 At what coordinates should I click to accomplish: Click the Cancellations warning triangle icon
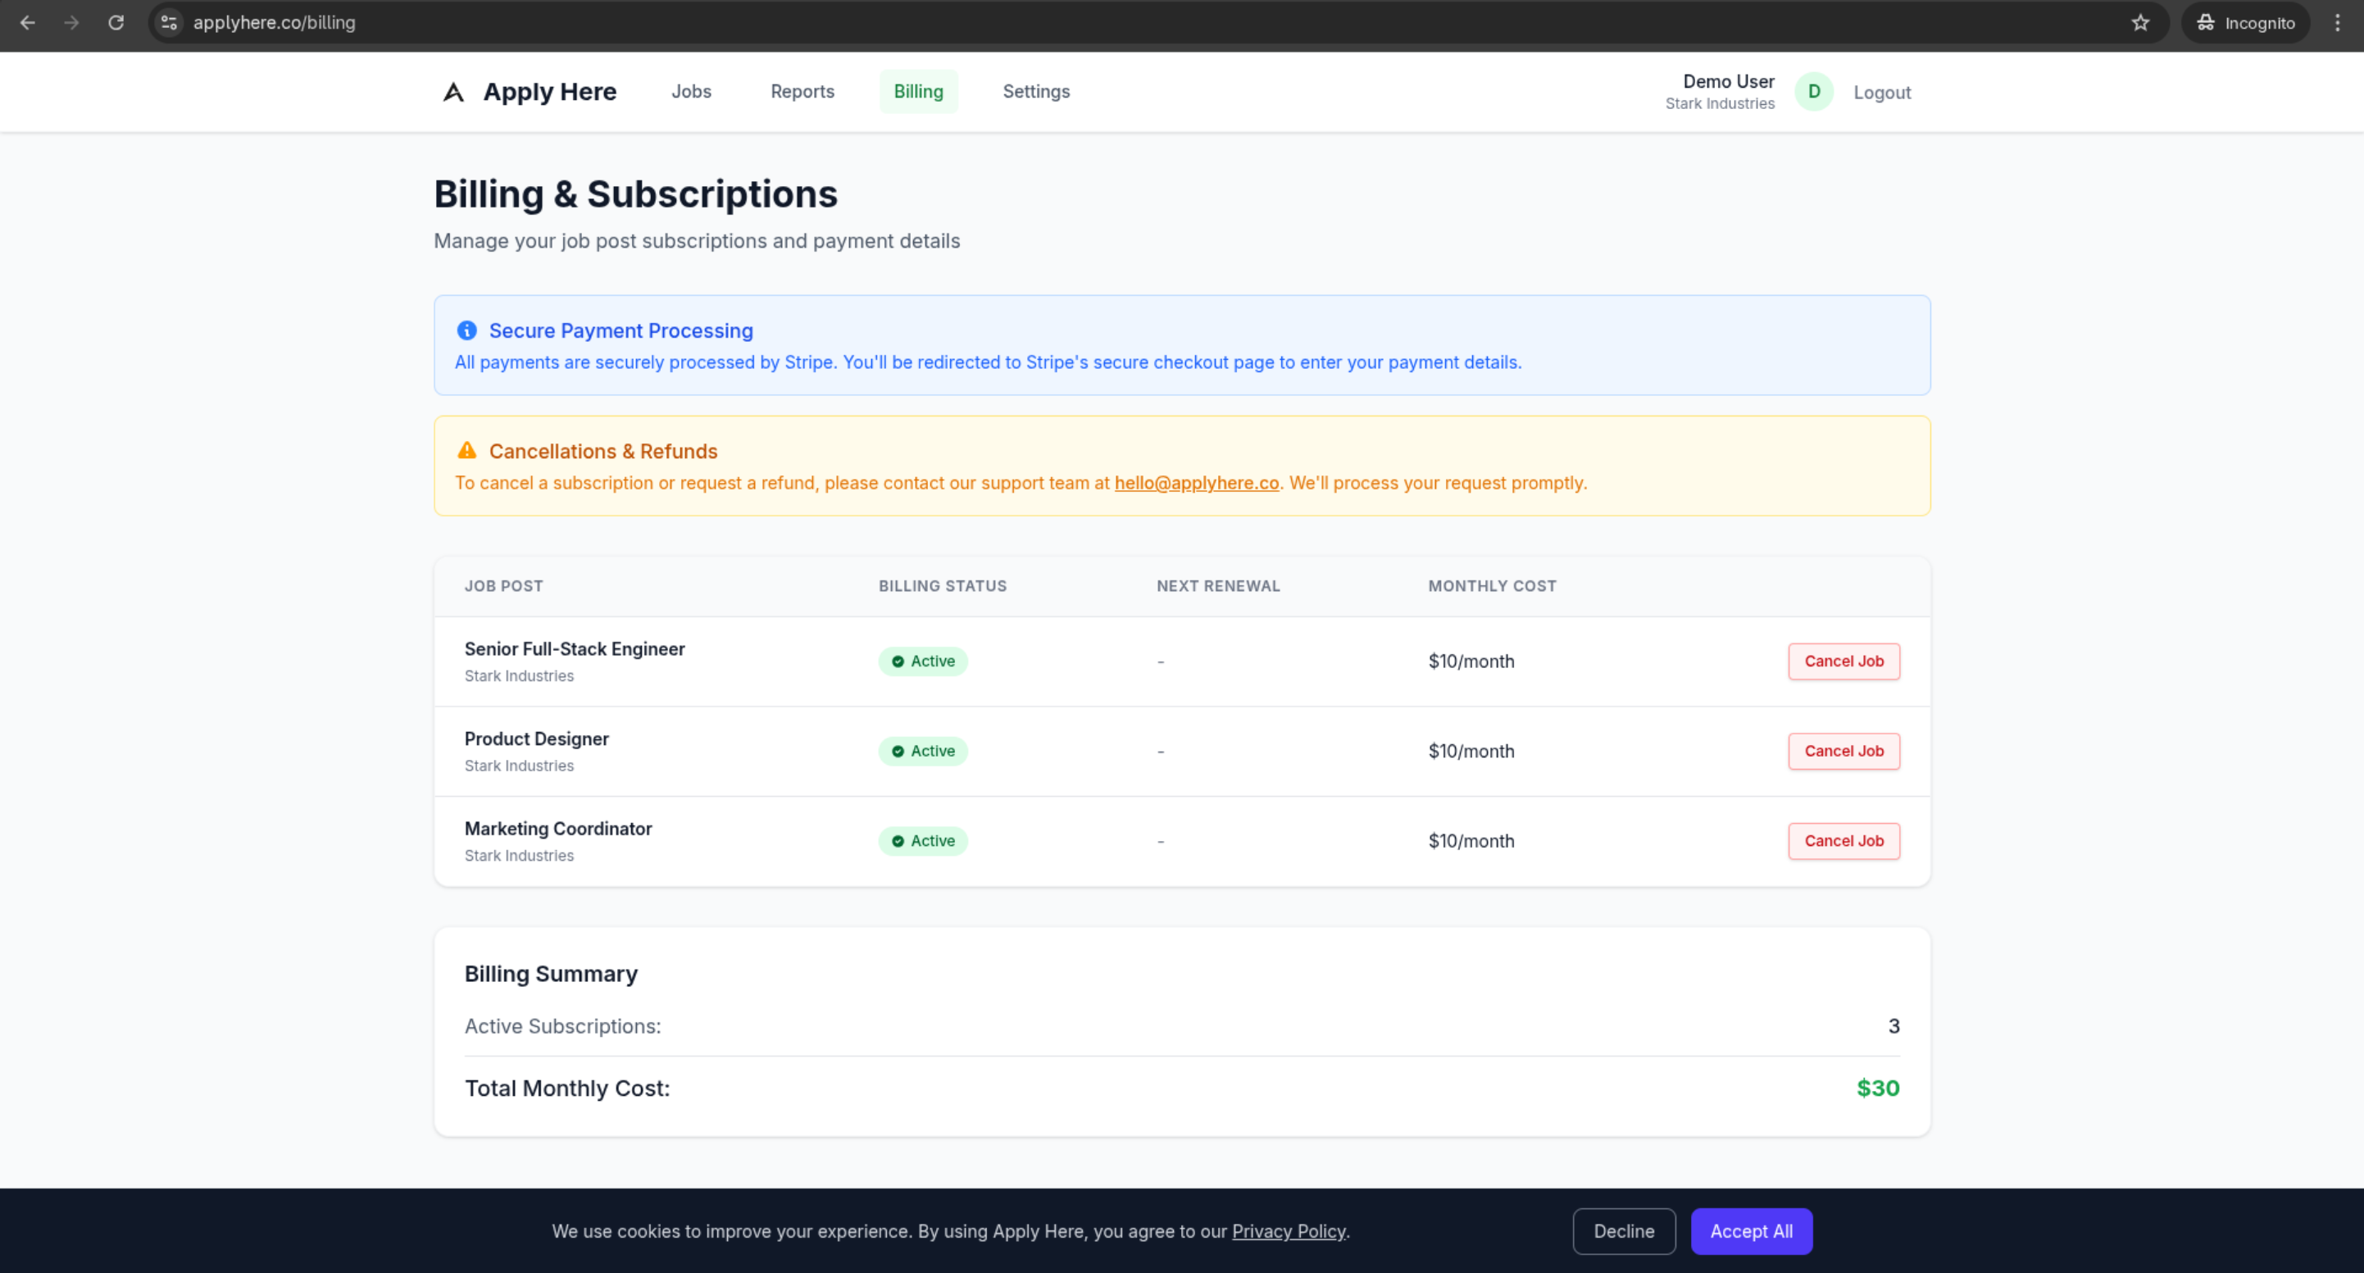[x=466, y=451]
